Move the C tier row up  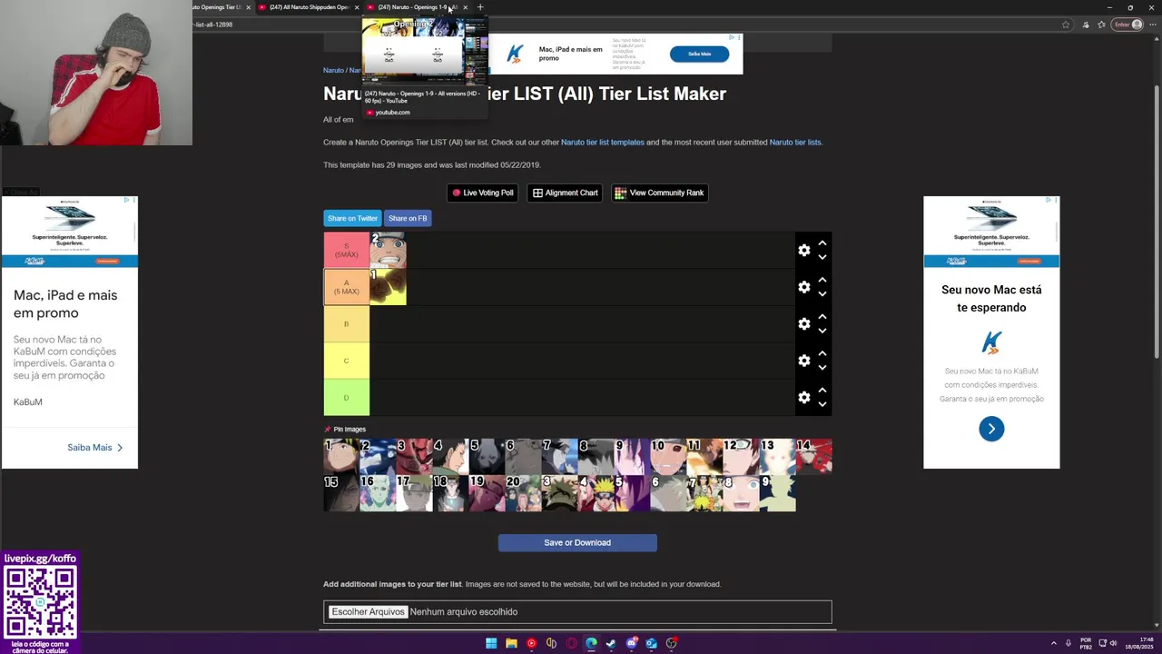tap(822, 354)
